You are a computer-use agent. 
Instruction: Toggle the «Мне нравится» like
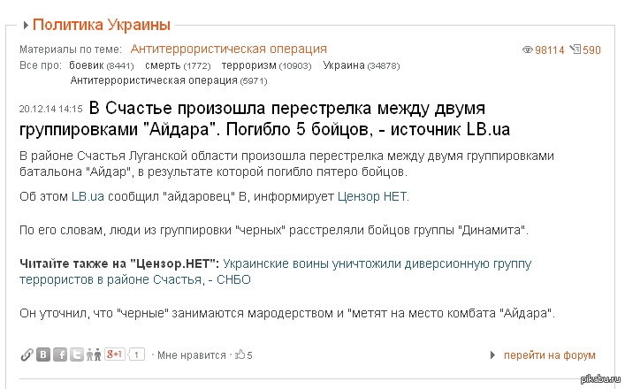pyautogui.click(x=191, y=355)
